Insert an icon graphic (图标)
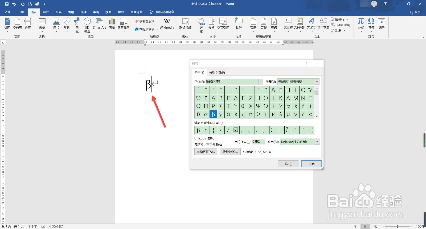 coord(77,25)
